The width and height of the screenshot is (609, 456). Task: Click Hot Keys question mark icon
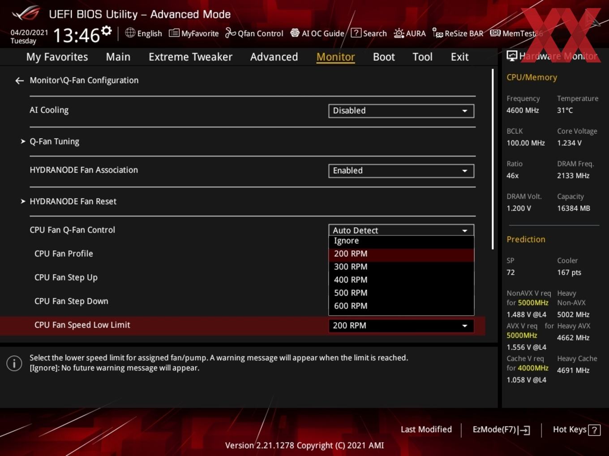coord(594,430)
